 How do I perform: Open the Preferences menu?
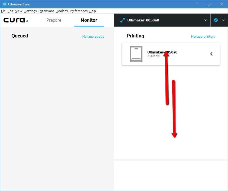79,11
